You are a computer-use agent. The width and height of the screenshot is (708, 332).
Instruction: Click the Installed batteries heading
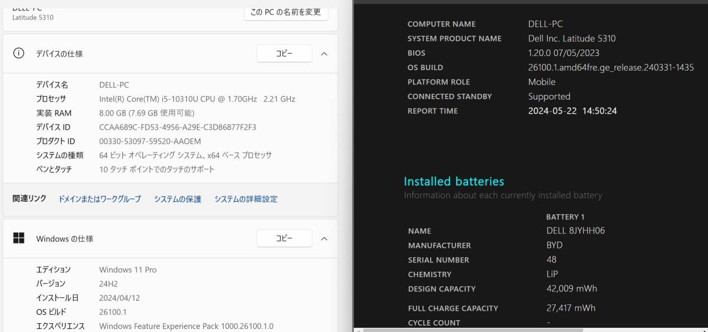tap(454, 182)
